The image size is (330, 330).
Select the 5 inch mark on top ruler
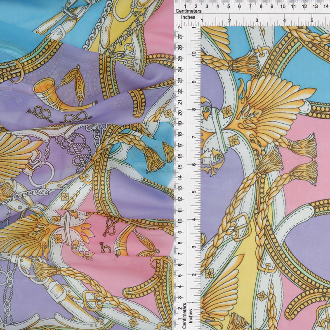312,20
